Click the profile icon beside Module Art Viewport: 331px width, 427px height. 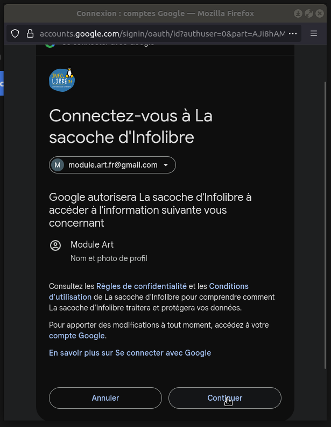pos(55,245)
